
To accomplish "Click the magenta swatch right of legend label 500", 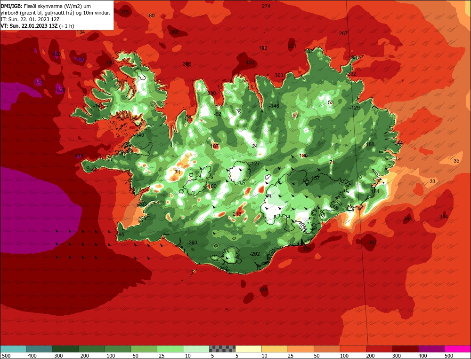I will [x=457, y=349].
